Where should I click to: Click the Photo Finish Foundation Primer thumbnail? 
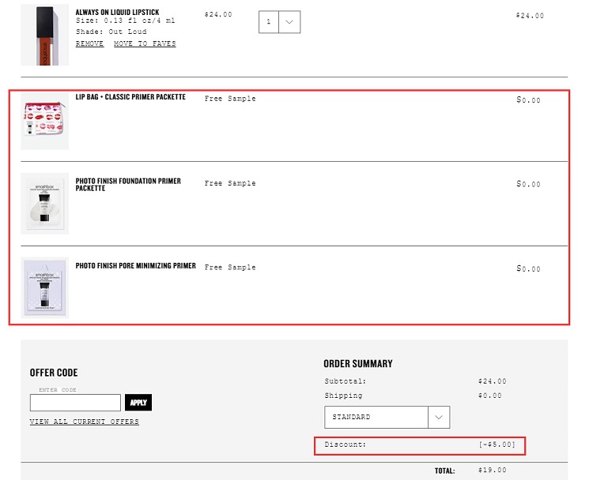[44, 204]
